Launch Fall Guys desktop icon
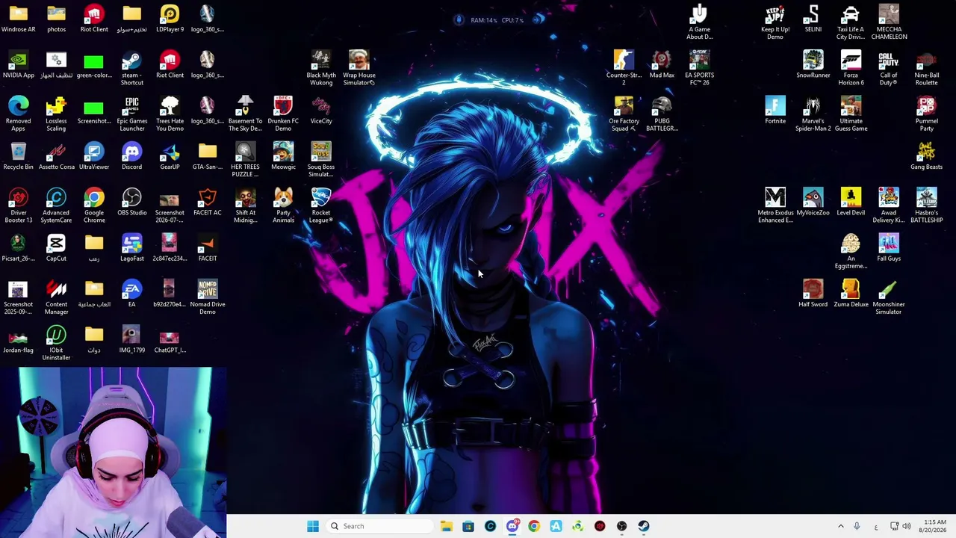This screenshot has height=538, width=956. click(889, 248)
